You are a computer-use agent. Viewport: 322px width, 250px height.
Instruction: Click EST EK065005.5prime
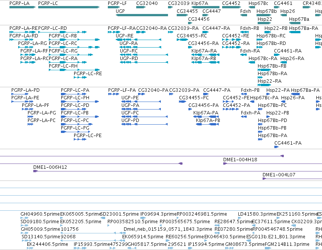(x=61, y=218)
